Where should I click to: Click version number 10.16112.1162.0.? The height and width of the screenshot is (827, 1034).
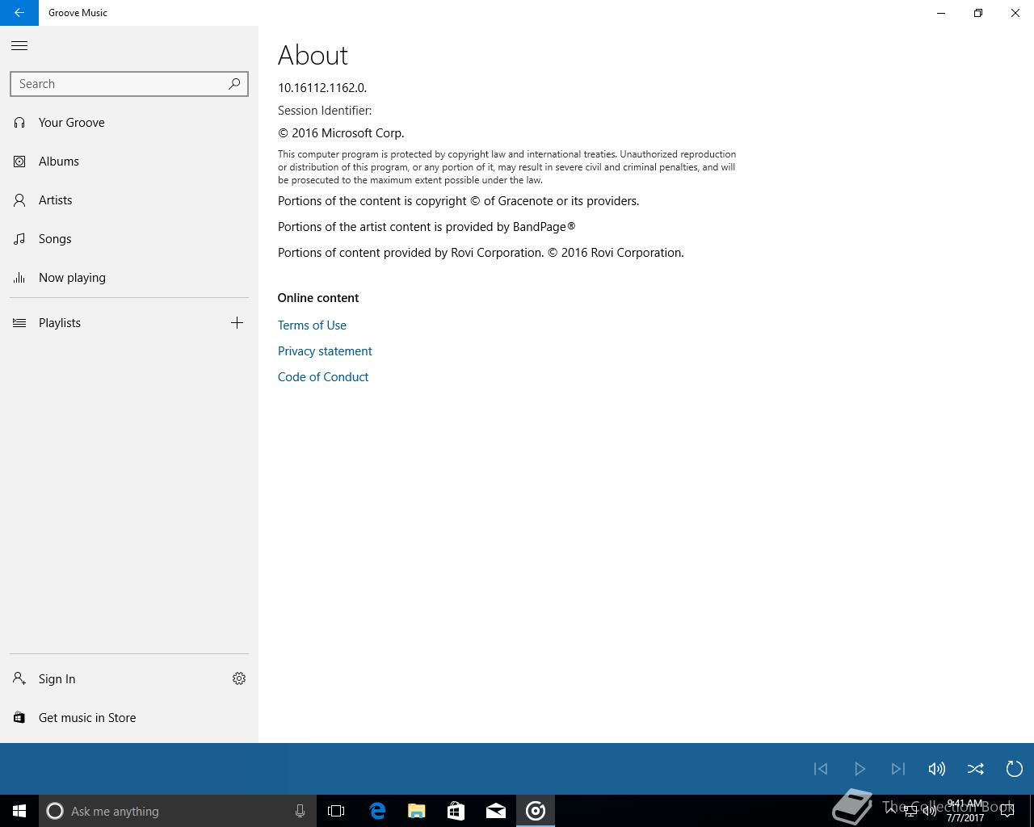point(322,88)
